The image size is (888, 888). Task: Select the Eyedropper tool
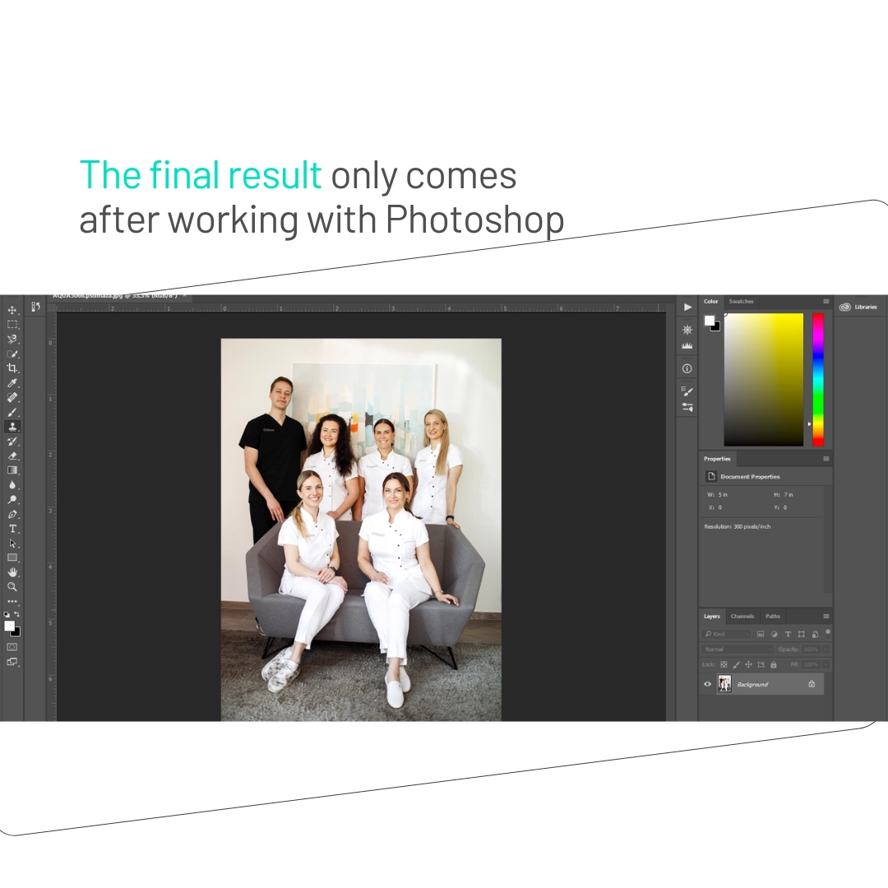click(x=12, y=383)
